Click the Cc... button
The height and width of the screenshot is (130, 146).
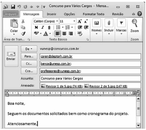(x=29, y=64)
